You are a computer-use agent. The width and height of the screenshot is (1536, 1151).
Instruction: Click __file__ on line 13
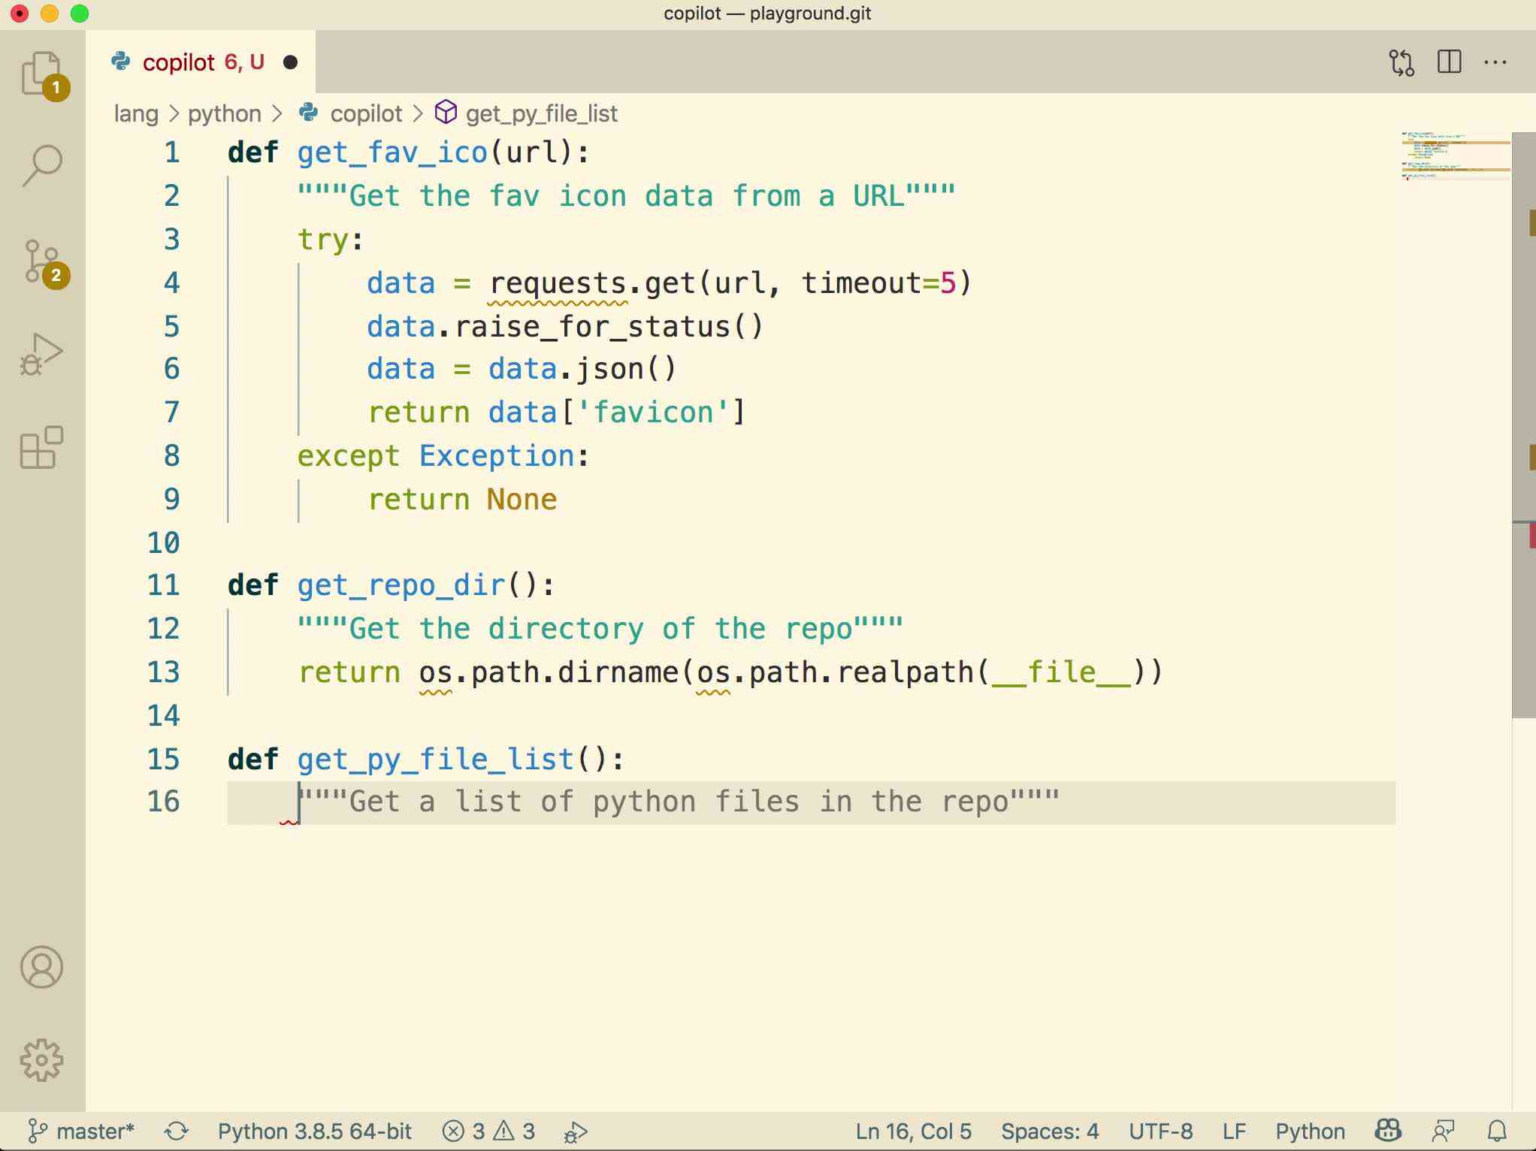coord(1061,672)
